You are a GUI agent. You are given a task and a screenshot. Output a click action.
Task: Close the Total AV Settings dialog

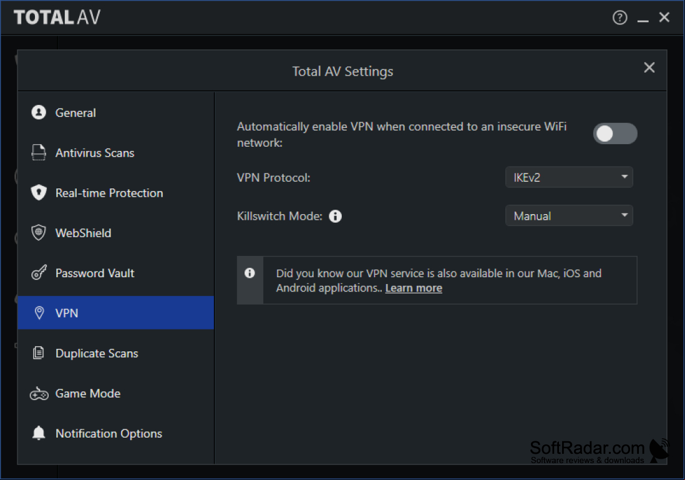pyautogui.click(x=649, y=67)
